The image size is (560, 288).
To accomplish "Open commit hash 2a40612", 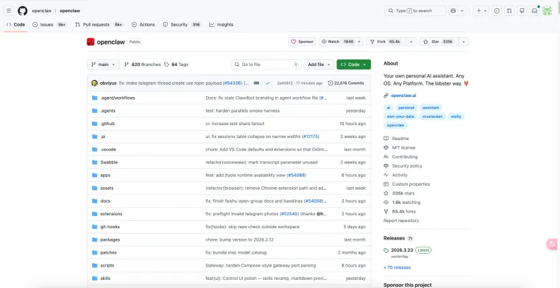I will coord(285,83).
